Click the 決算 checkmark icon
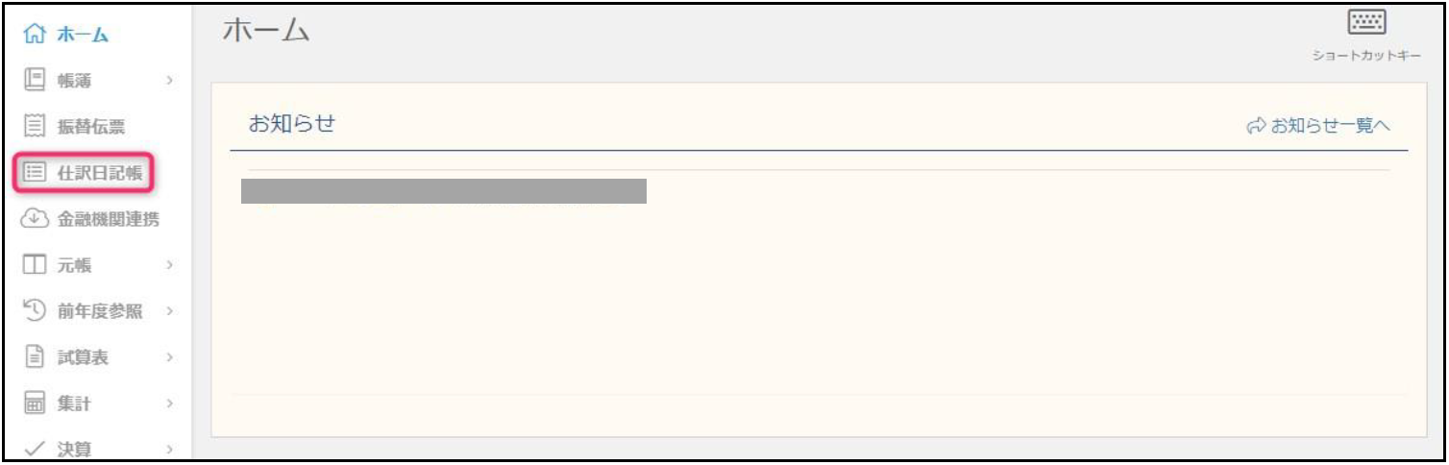This screenshot has width=1449, height=465. click(34, 448)
